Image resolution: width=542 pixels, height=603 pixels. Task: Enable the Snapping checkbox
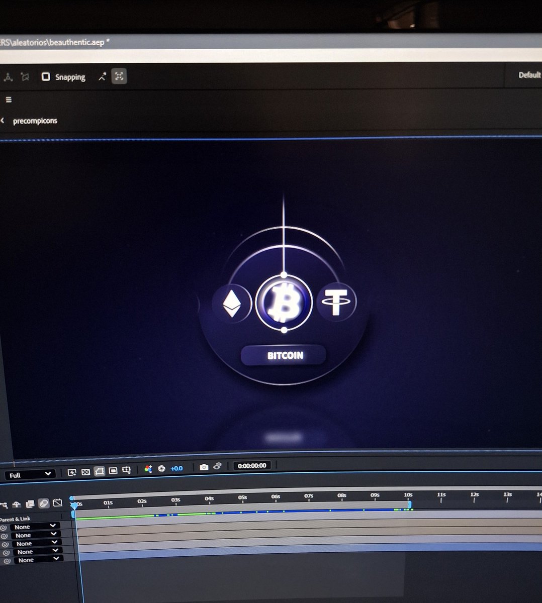tap(46, 77)
